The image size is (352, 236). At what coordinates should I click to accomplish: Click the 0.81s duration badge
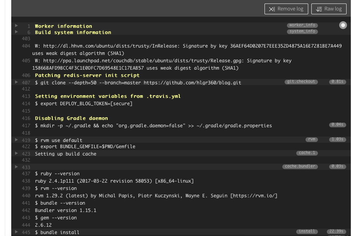[337, 82]
